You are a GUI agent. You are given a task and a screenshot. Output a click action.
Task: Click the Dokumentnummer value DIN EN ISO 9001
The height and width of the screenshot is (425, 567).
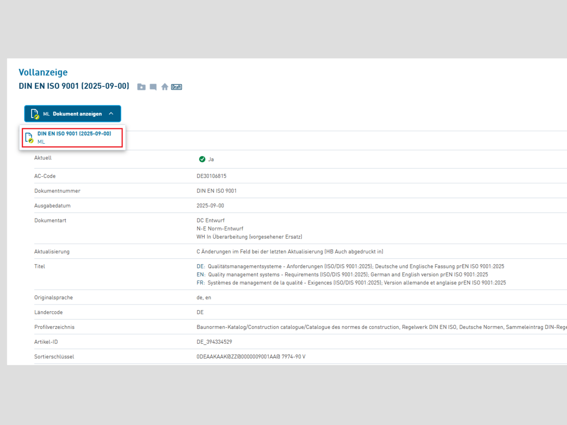tap(217, 191)
